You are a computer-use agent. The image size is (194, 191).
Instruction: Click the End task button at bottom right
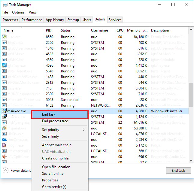[x=178, y=171]
